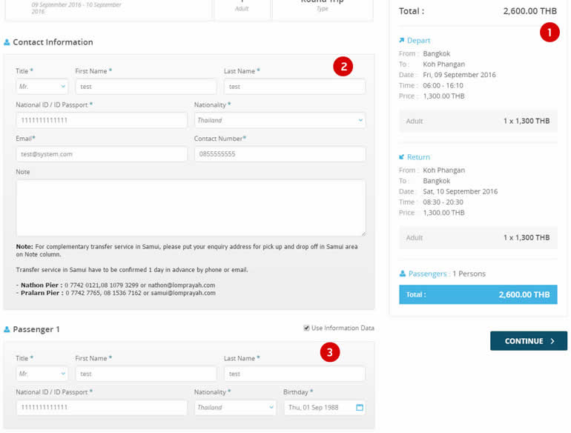The height and width of the screenshot is (433, 571).
Task: Click the red step 3 marker badge
Action: (x=330, y=352)
